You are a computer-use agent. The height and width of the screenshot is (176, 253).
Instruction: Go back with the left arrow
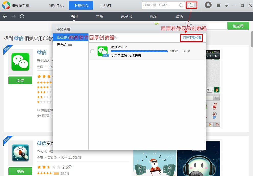coord(5,16)
